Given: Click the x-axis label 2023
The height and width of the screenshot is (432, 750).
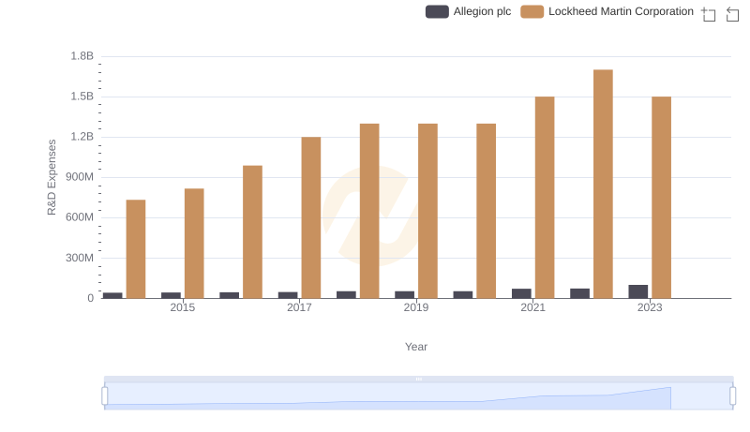Looking at the screenshot, I should [x=650, y=307].
